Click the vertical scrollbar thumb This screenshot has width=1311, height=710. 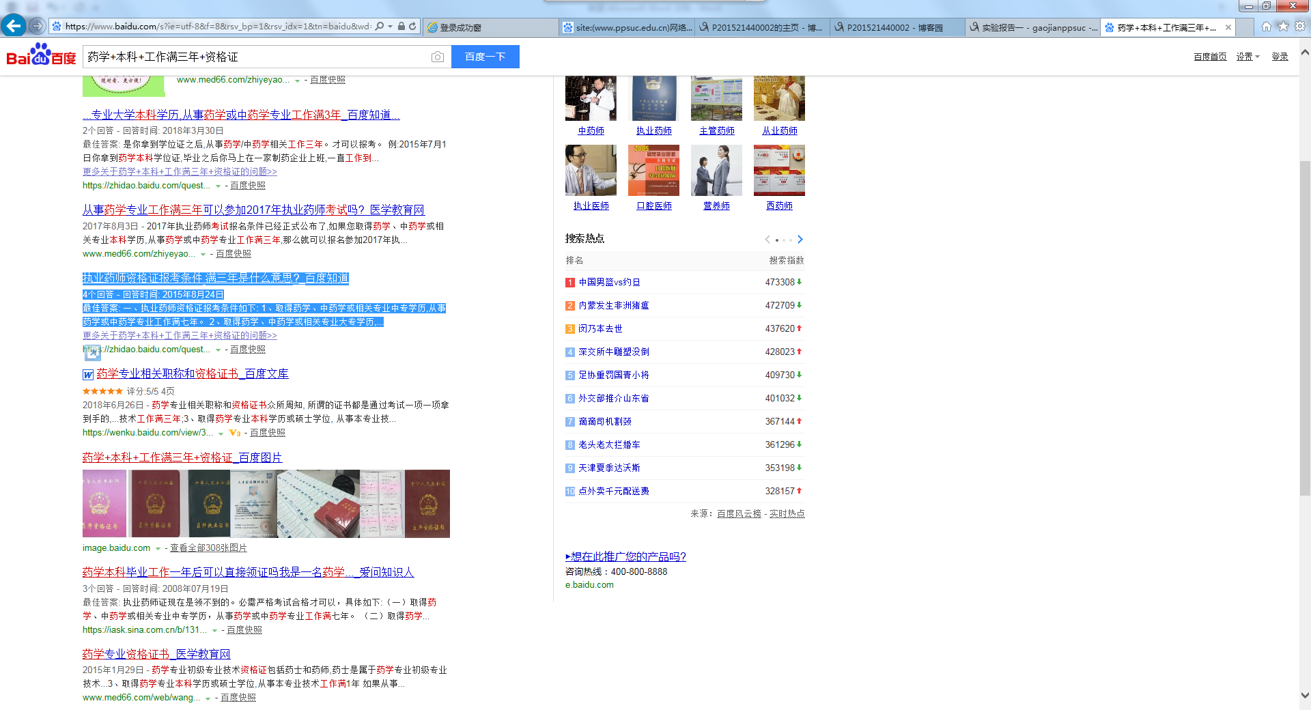tap(1305, 328)
